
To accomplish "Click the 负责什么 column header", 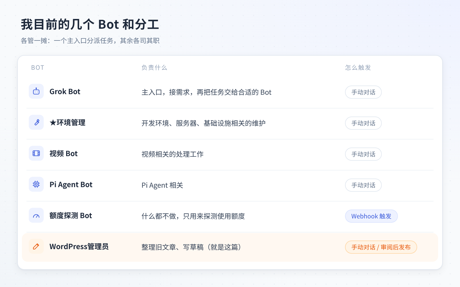I will (x=154, y=67).
